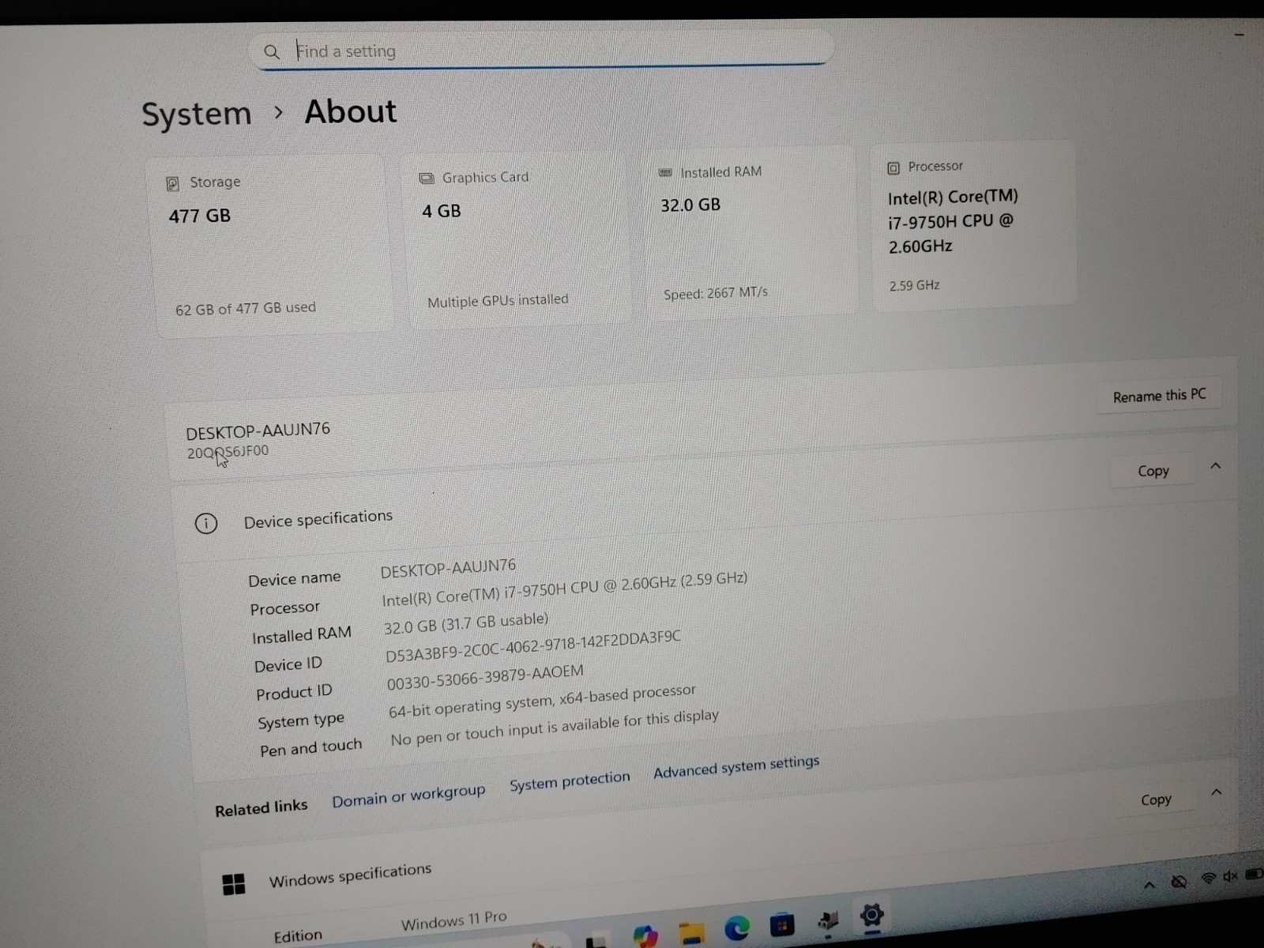This screenshot has width=1264, height=948.
Task: Click "62 GB of 477 GB used" text
Action: click(x=246, y=308)
